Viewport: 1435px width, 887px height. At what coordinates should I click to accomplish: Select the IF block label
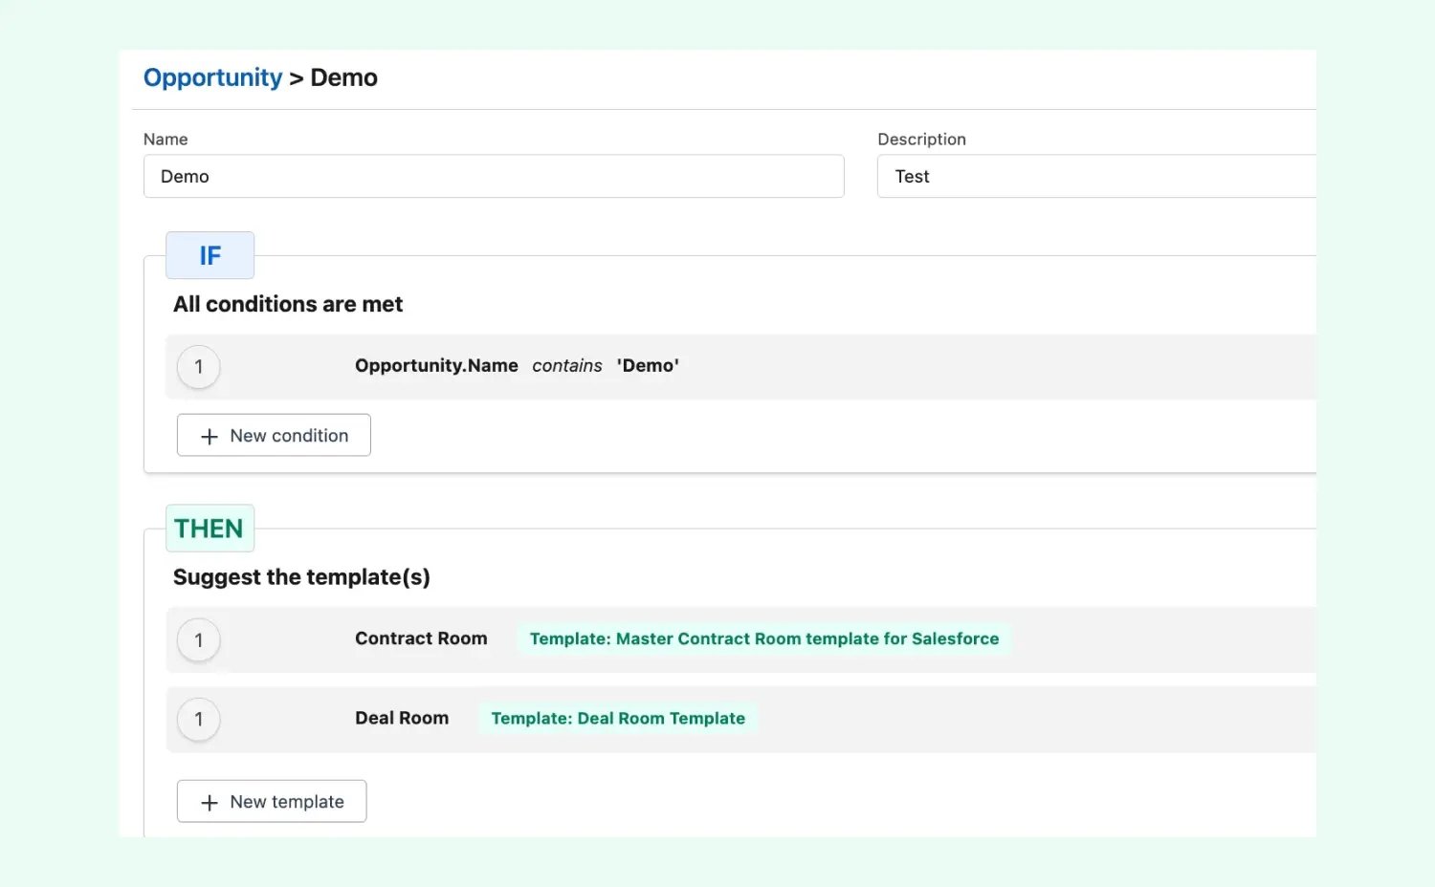pyautogui.click(x=210, y=255)
